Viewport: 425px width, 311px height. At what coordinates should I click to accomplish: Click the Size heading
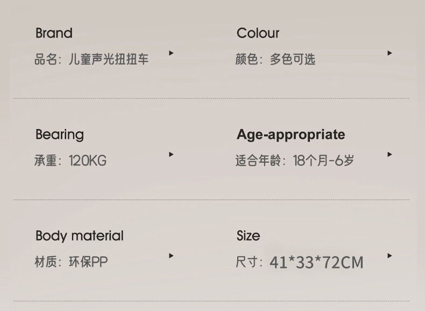click(248, 236)
